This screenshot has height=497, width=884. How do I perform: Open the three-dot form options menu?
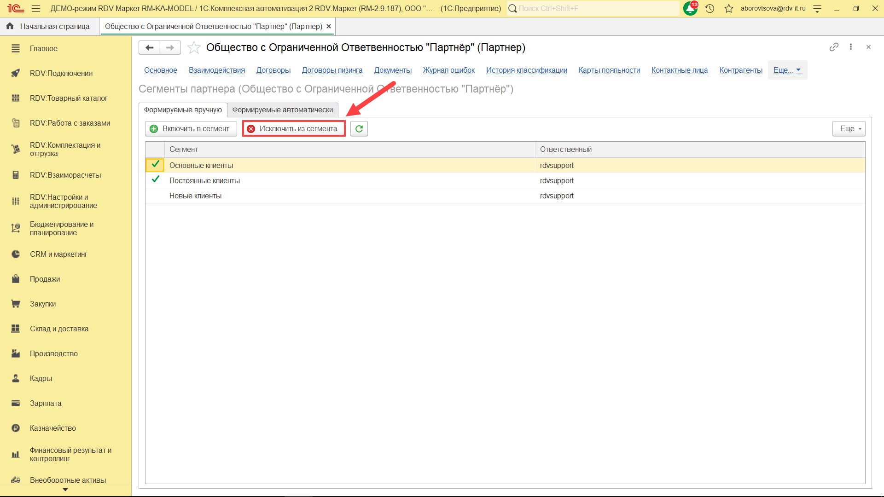click(851, 47)
